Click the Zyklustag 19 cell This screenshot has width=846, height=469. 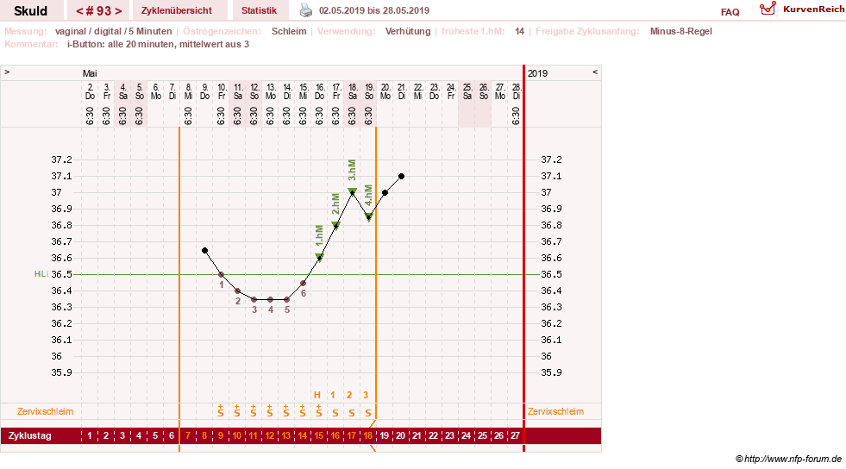[x=384, y=435]
